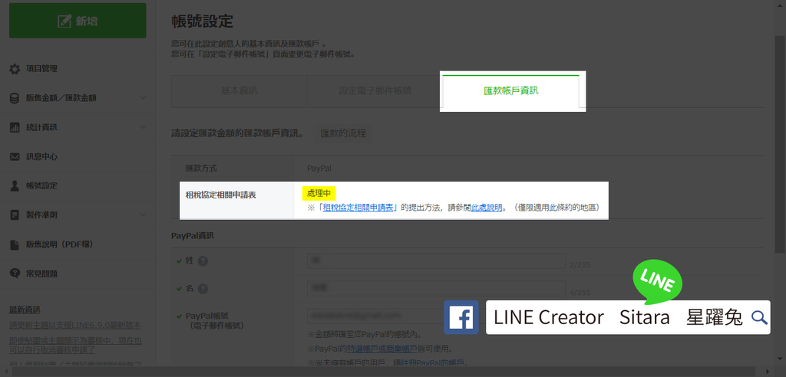This screenshot has height=377, width=786.
Task: Click the 4/255 character counter
Action: click(580, 293)
